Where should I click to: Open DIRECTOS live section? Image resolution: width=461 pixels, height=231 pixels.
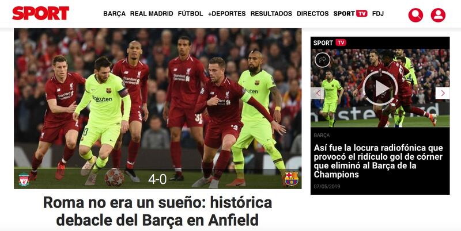point(313,13)
